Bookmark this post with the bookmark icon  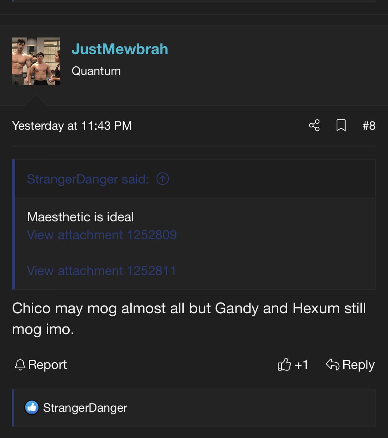(x=341, y=125)
